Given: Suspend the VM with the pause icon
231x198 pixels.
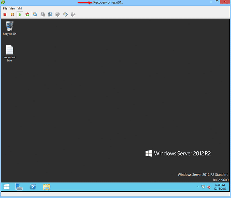Looking at the screenshot, I should tap(13, 14).
